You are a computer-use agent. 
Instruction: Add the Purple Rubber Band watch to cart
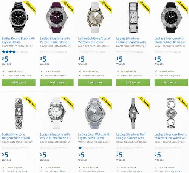[x=57, y=83]
